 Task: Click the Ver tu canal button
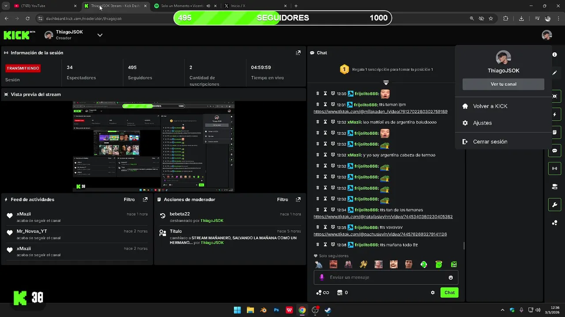point(503,84)
